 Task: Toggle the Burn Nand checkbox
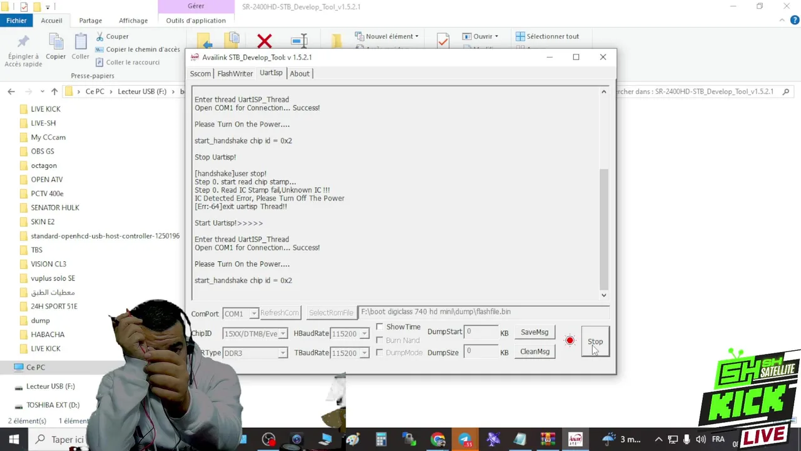click(379, 340)
